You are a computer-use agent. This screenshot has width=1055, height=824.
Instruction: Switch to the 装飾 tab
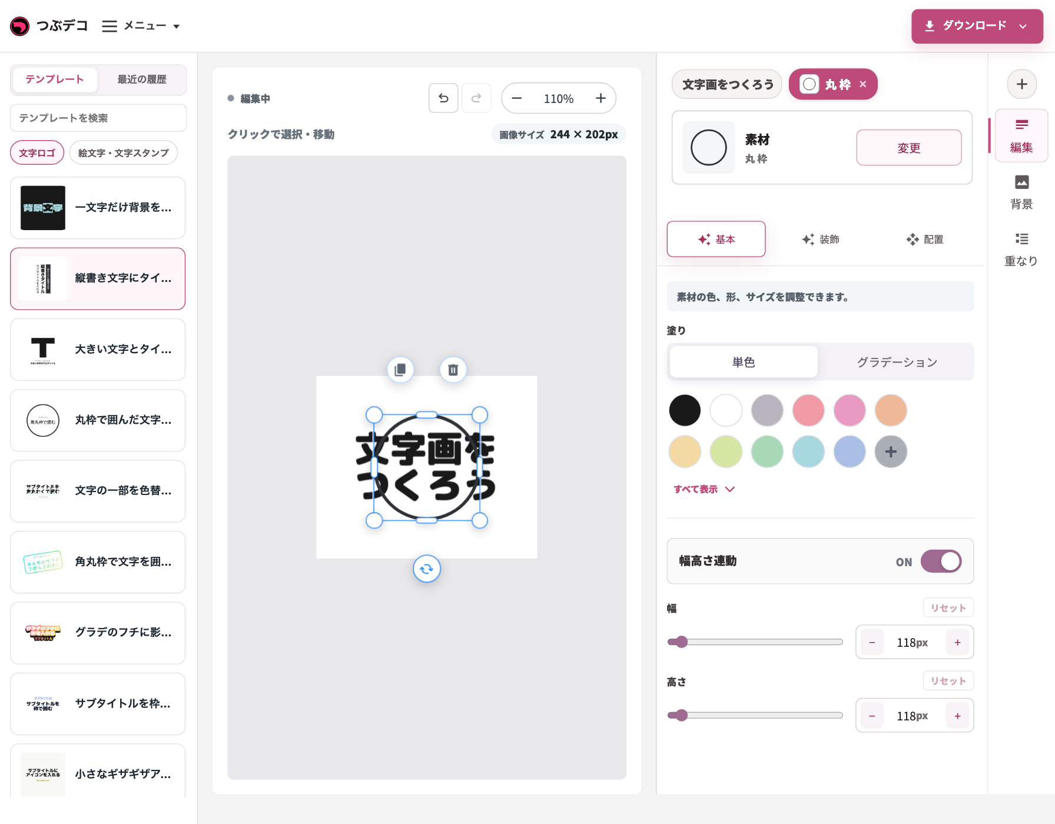821,239
